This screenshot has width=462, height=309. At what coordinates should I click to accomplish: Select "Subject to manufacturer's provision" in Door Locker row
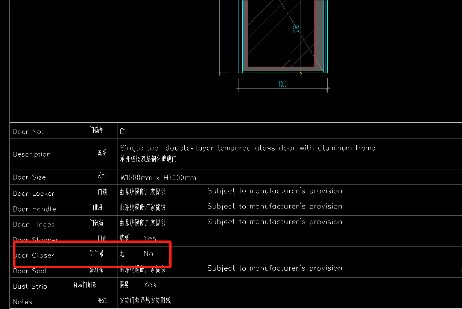(x=275, y=191)
